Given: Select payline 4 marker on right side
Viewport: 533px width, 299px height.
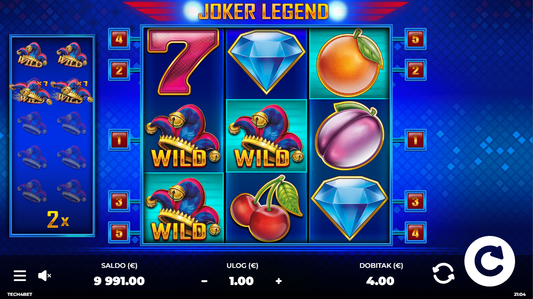Looking at the screenshot, I should pyautogui.click(x=415, y=232).
